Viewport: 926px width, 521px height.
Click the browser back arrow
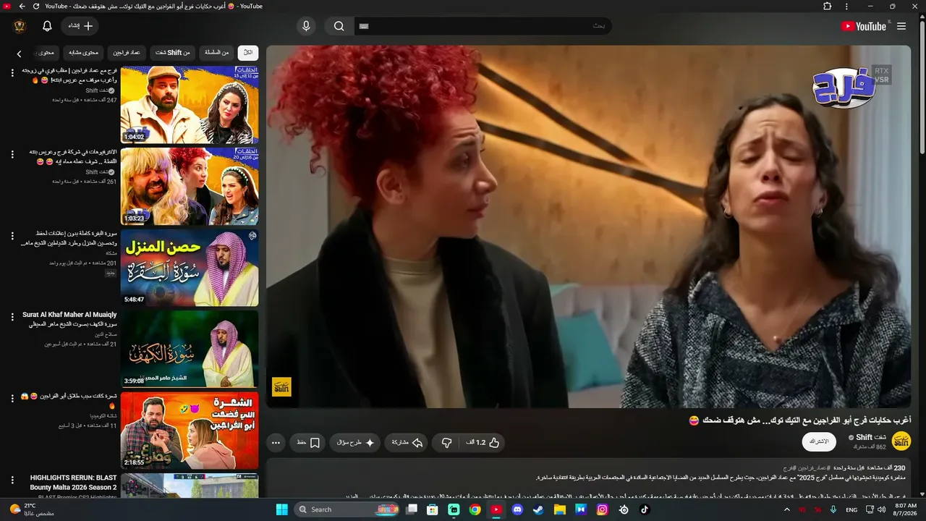pos(22,7)
